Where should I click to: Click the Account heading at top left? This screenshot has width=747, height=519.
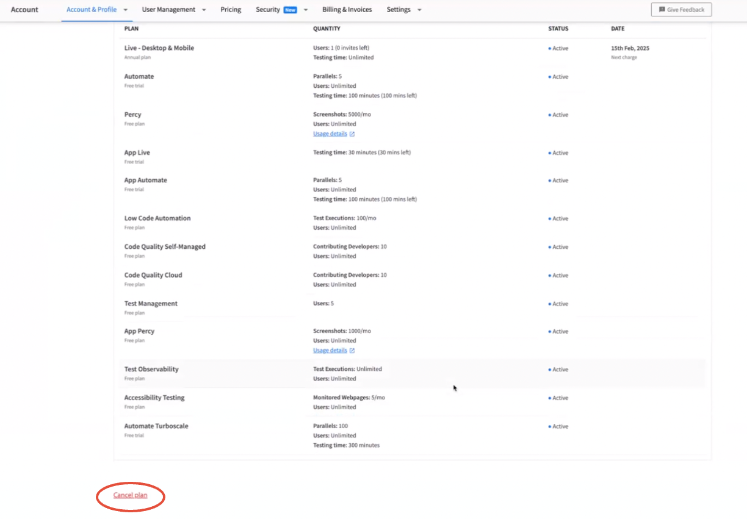point(24,10)
